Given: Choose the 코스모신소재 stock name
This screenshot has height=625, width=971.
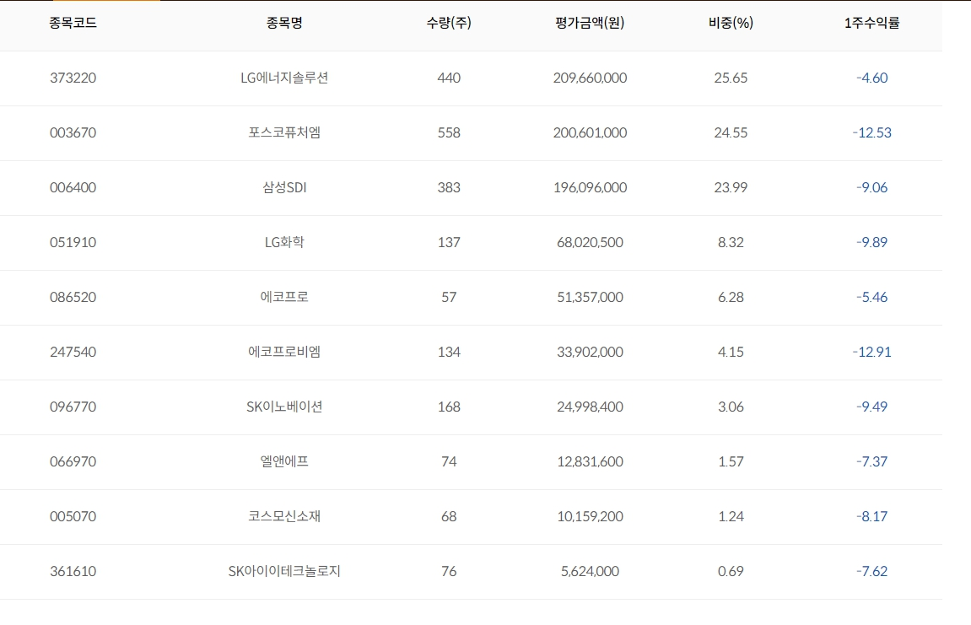Looking at the screenshot, I should click(284, 517).
